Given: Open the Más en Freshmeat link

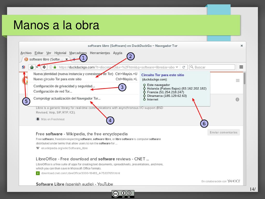Looking at the screenshot, I should pos(53,119).
